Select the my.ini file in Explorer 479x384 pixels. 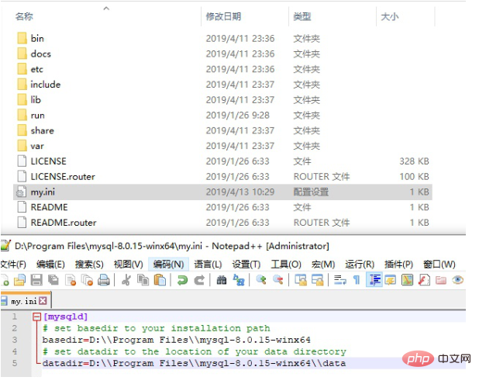tap(222, 192)
